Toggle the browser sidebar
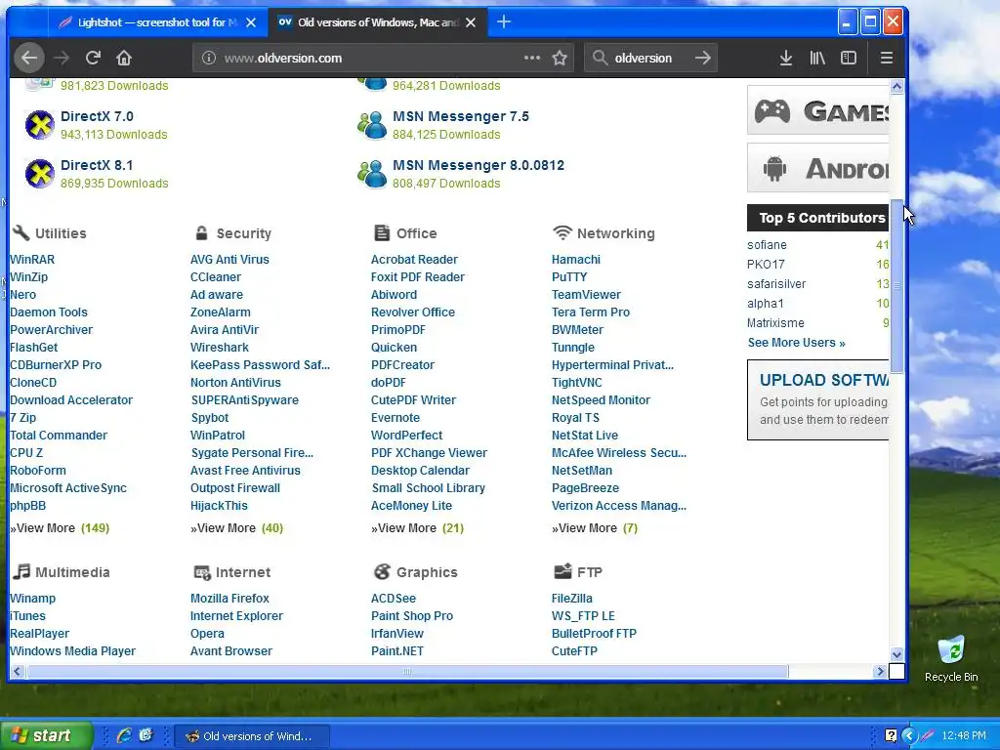Viewport: 1000px width, 750px height. coord(849,58)
